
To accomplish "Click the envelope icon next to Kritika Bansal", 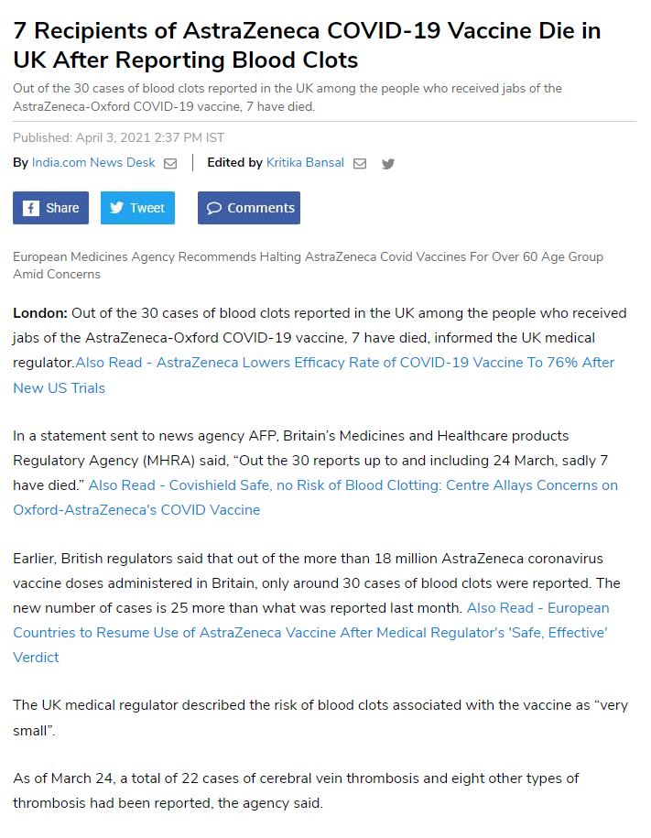I will [x=360, y=162].
